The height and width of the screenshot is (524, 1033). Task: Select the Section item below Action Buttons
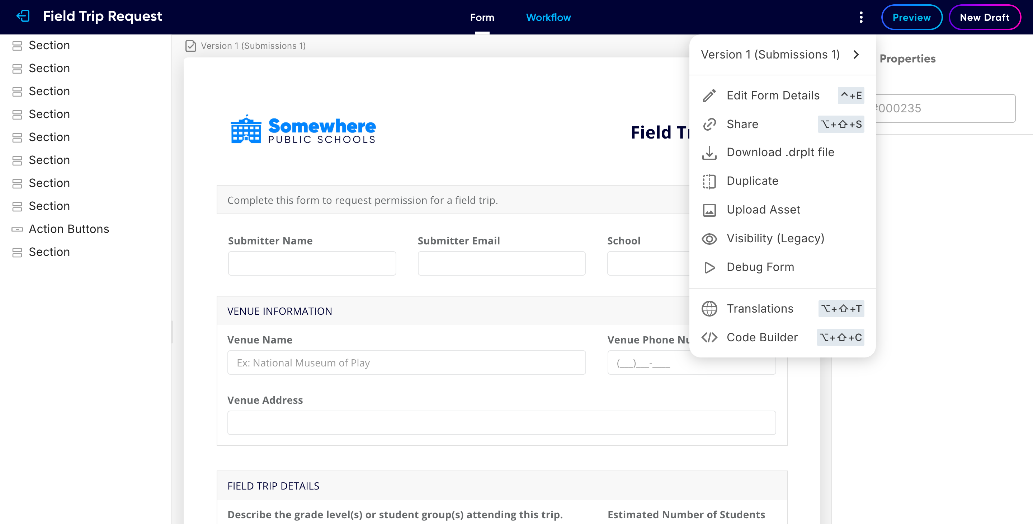click(49, 252)
